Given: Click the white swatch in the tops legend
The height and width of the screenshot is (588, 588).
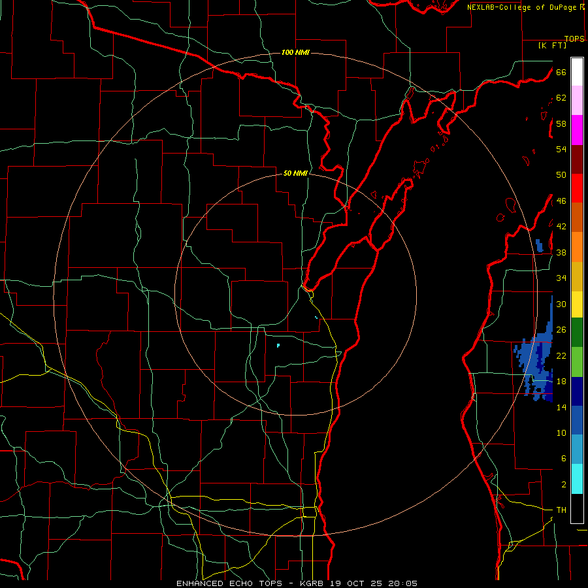Looking at the screenshot, I should pyautogui.click(x=577, y=72).
